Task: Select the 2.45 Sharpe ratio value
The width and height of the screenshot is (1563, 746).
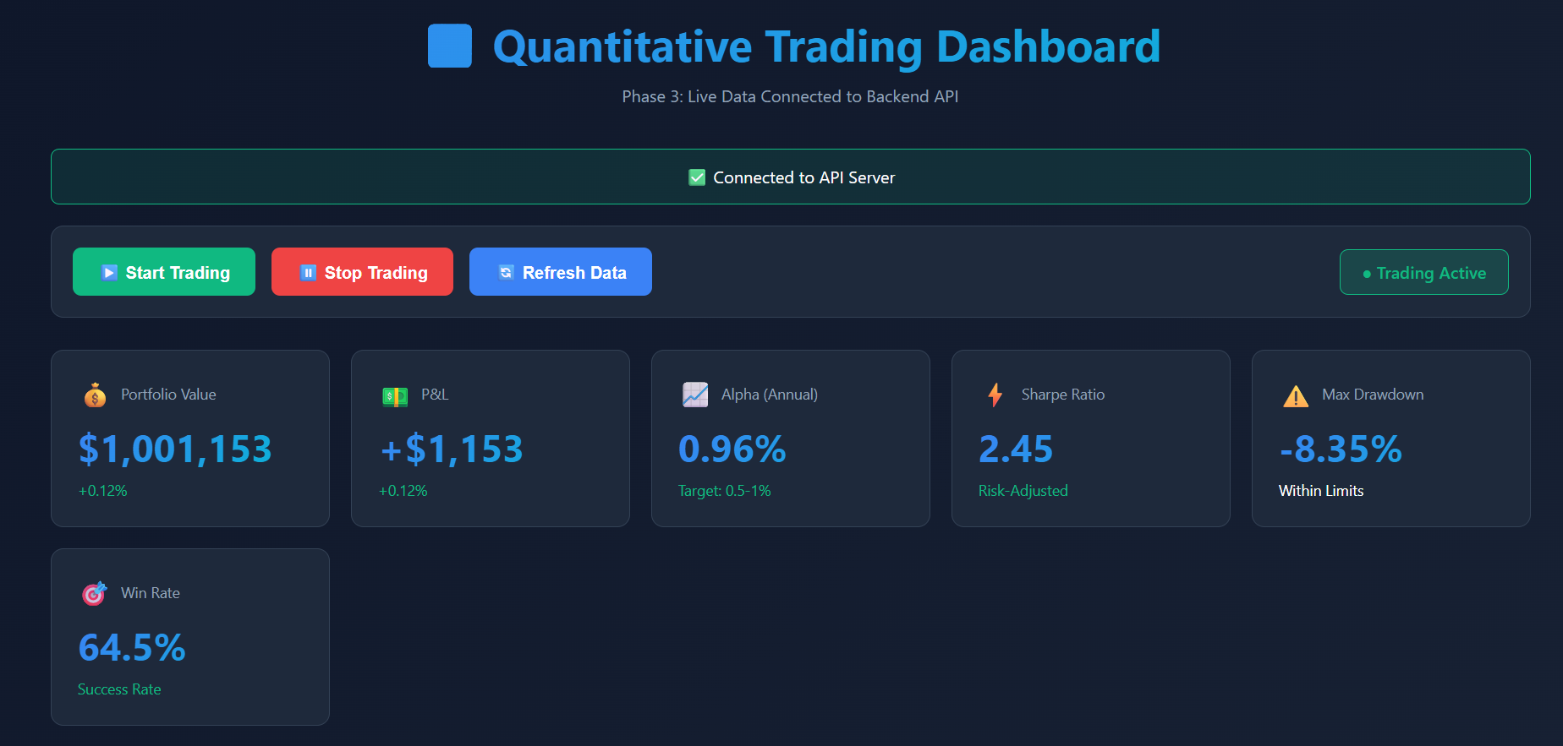Action: [1016, 449]
